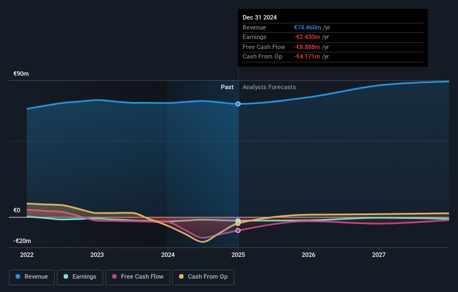Click the €90m y-axis label
Screen dimensions: 458x292
(21, 74)
